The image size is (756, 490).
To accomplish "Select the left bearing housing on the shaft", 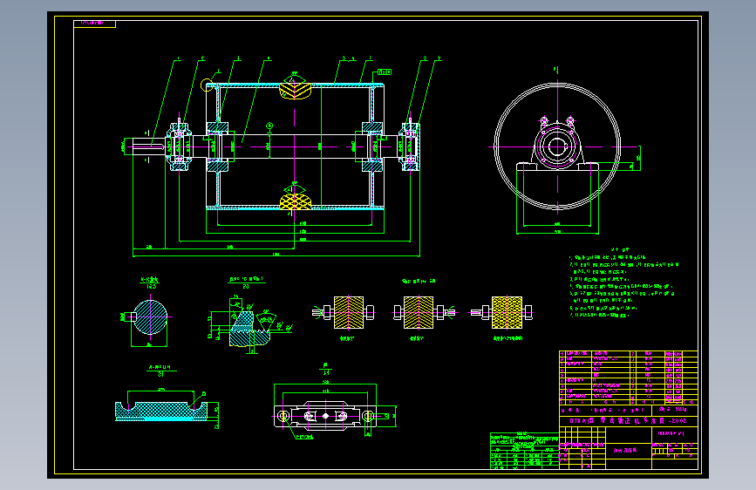I will pyautogui.click(x=179, y=146).
